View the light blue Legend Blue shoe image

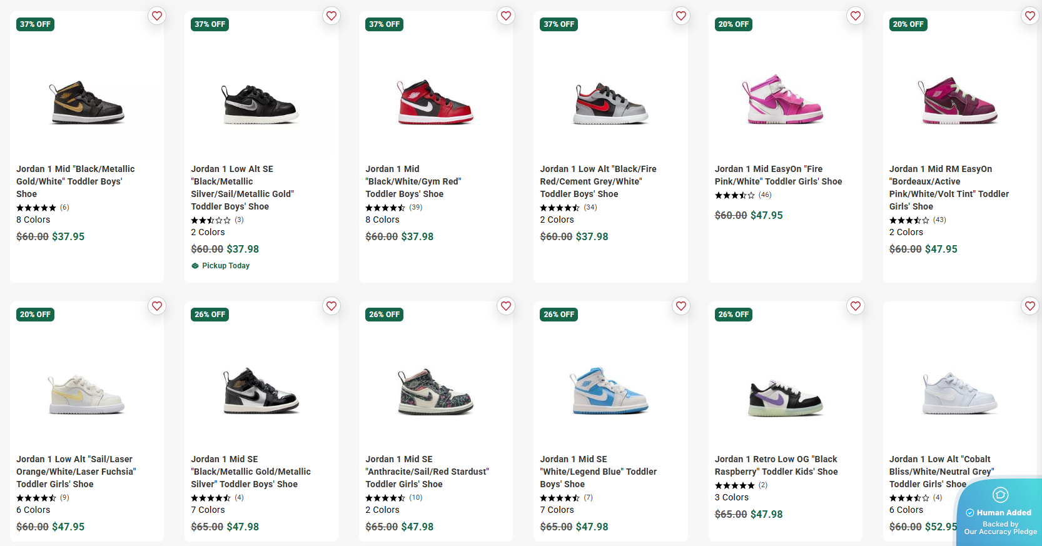[610, 392]
